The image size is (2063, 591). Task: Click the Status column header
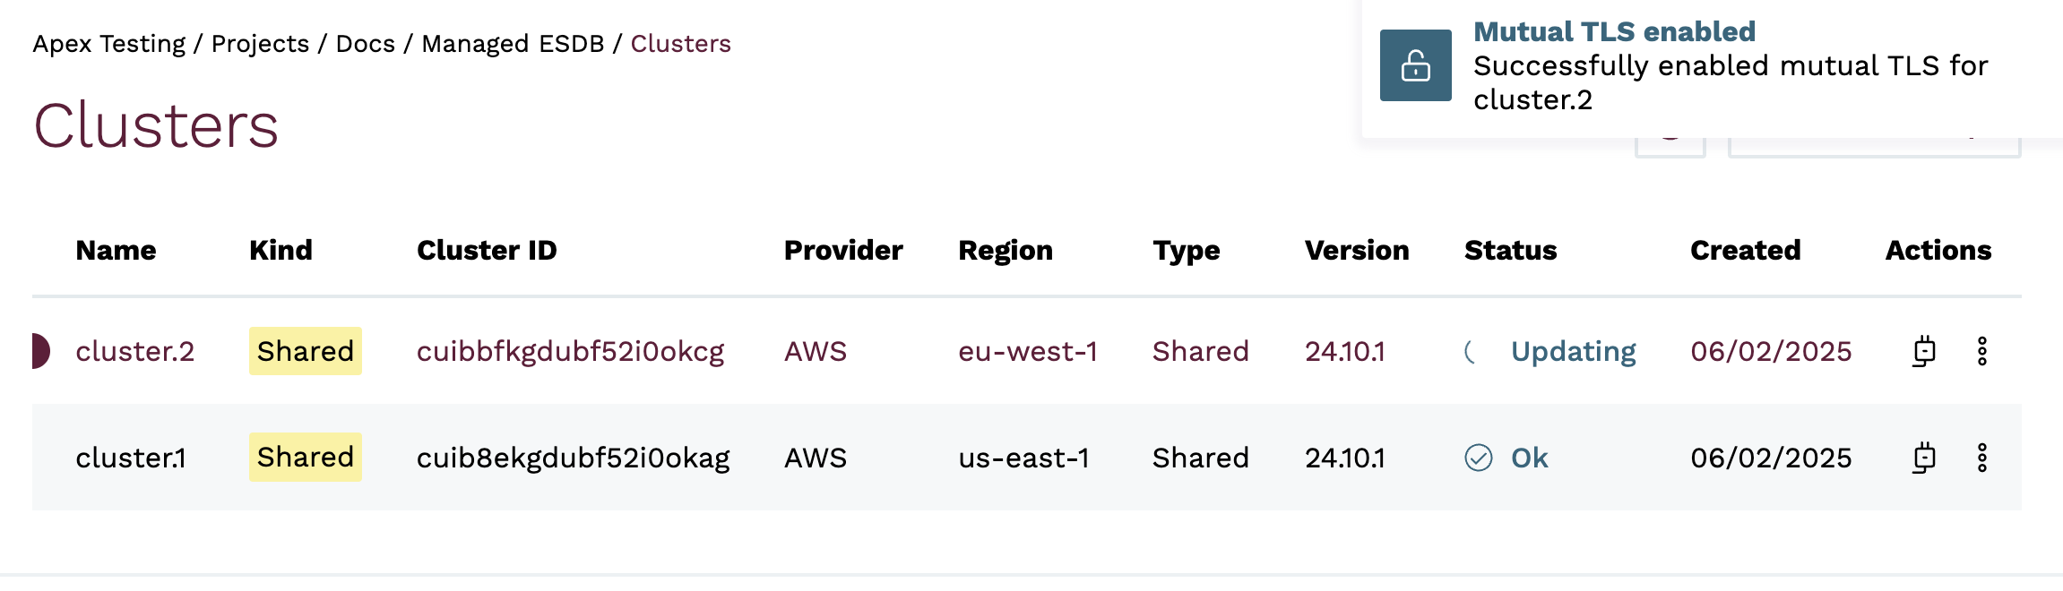pos(1510,250)
